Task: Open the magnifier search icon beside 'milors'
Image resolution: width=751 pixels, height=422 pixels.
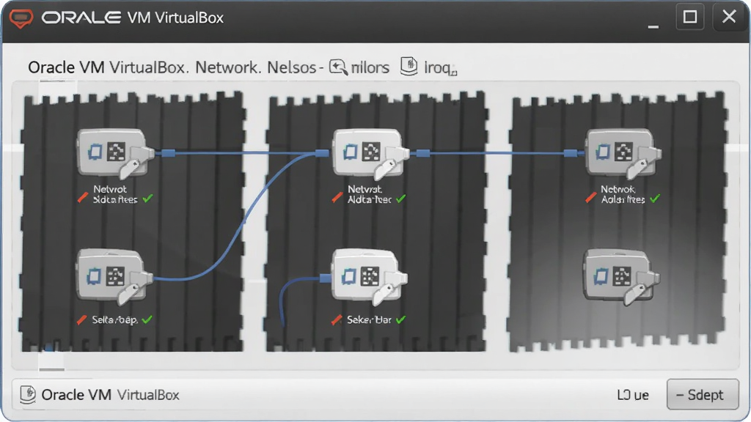Action: [338, 67]
